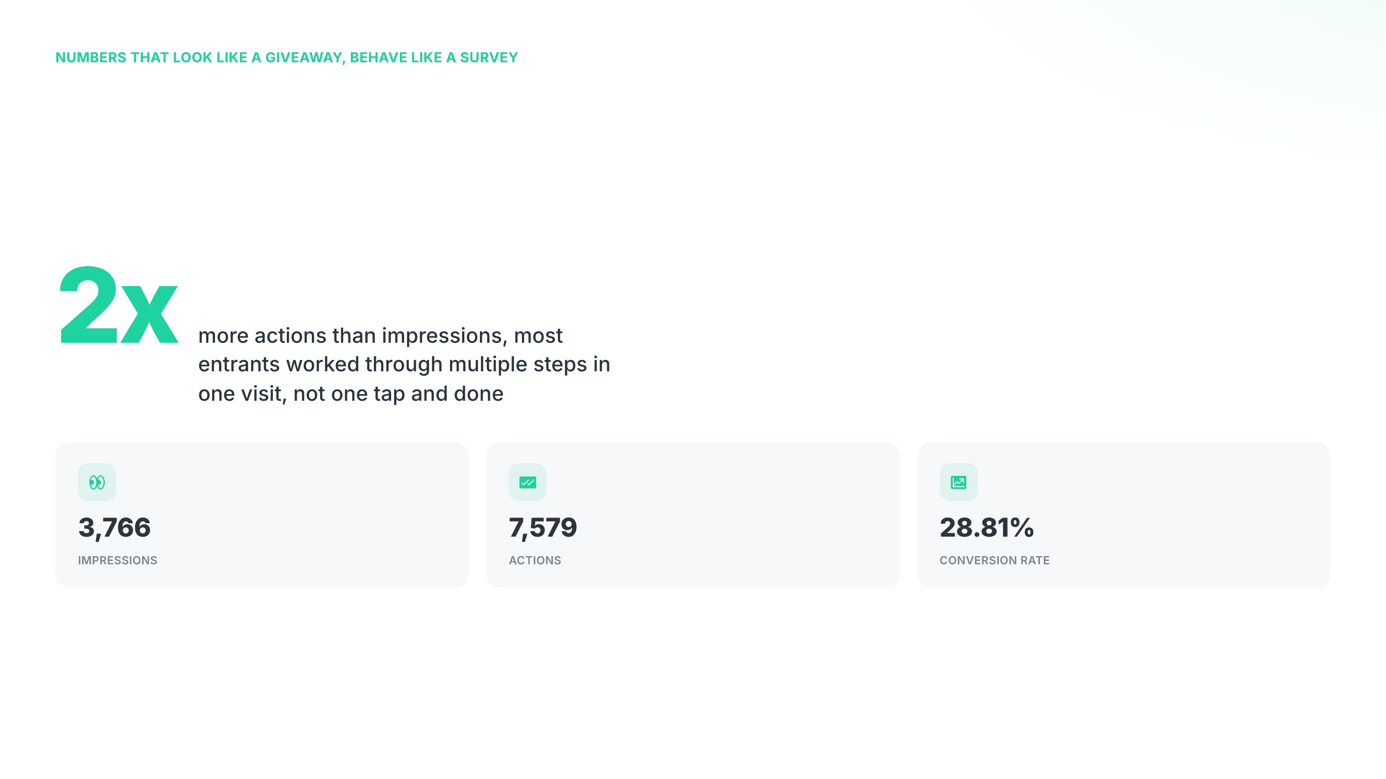The height and width of the screenshot is (779, 1386).
Task: Click the 3,766 impressions number
Action: point(115,528)
